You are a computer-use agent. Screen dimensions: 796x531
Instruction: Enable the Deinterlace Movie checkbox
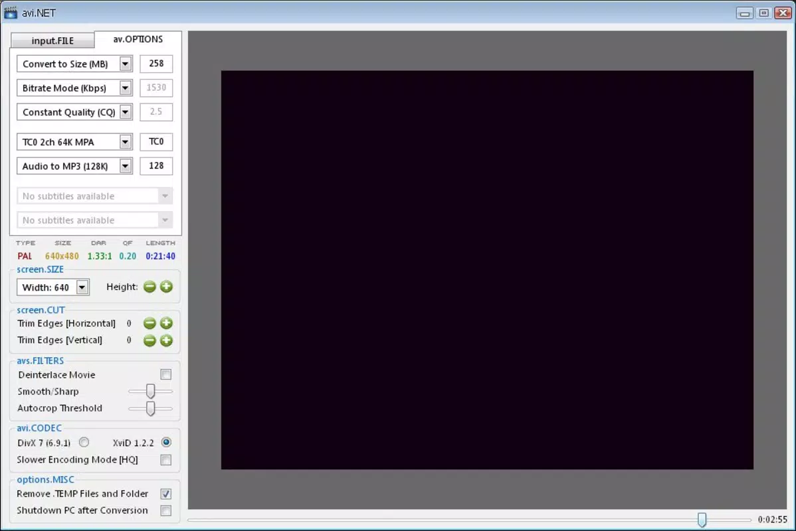166,374
